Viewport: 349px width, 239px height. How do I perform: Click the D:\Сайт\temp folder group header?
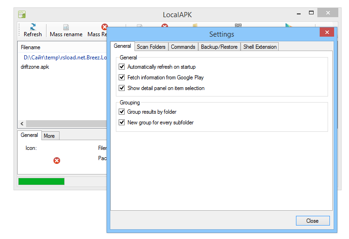pos(65,58)
